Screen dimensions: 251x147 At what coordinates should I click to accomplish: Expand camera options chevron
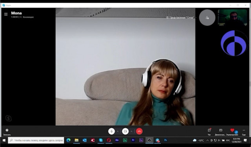[131, 131]
